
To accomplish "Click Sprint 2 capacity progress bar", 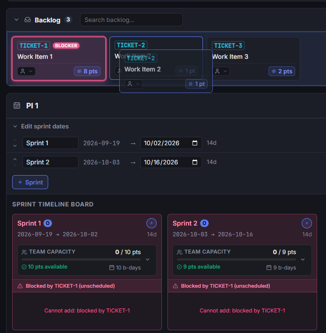I will [236, 260].
